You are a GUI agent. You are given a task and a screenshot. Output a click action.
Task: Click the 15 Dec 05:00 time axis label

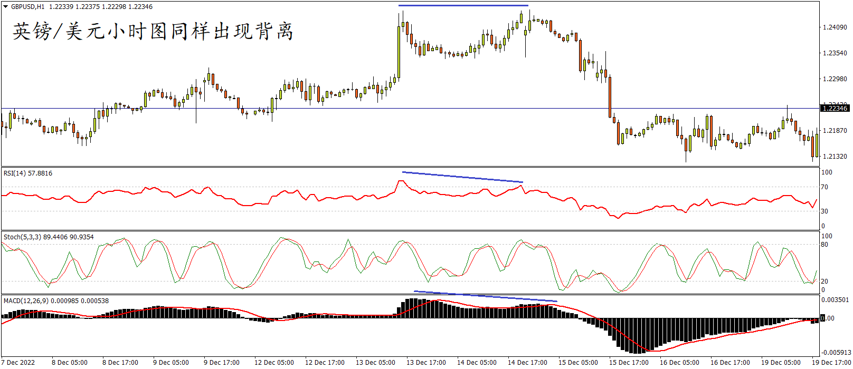[x=578, y=363]
